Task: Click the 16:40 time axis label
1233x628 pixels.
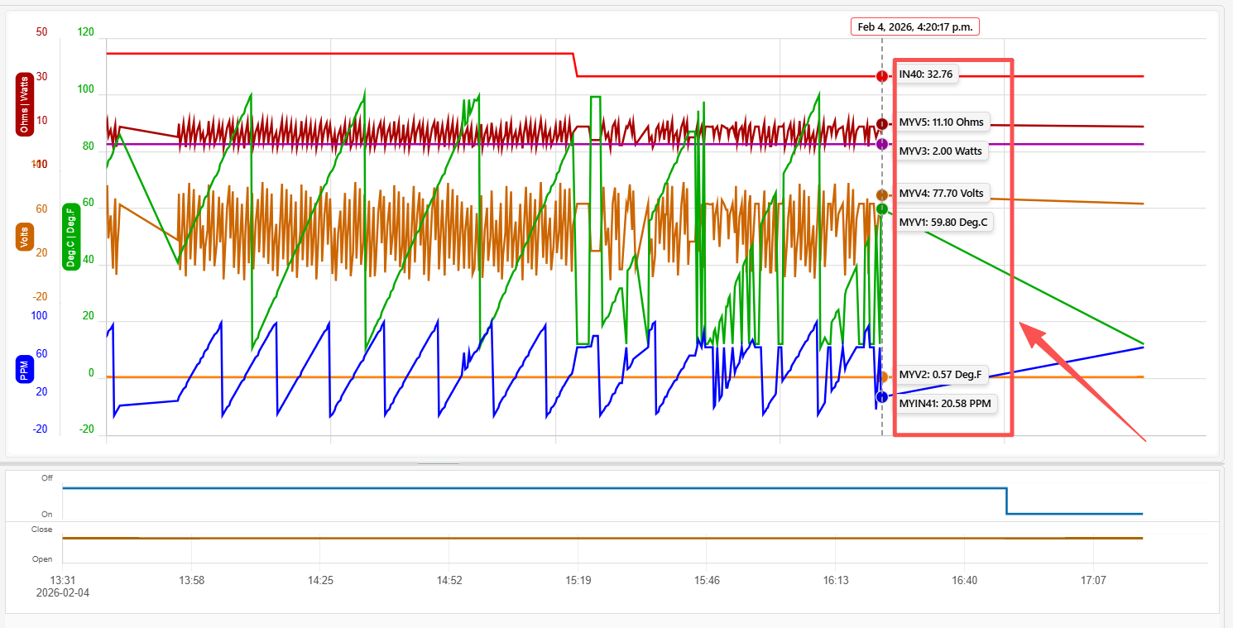Action: pos(964,581)
